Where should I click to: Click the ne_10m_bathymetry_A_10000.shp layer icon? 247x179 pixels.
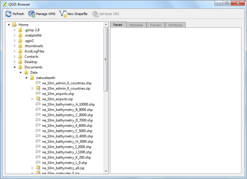coord(38,104)
